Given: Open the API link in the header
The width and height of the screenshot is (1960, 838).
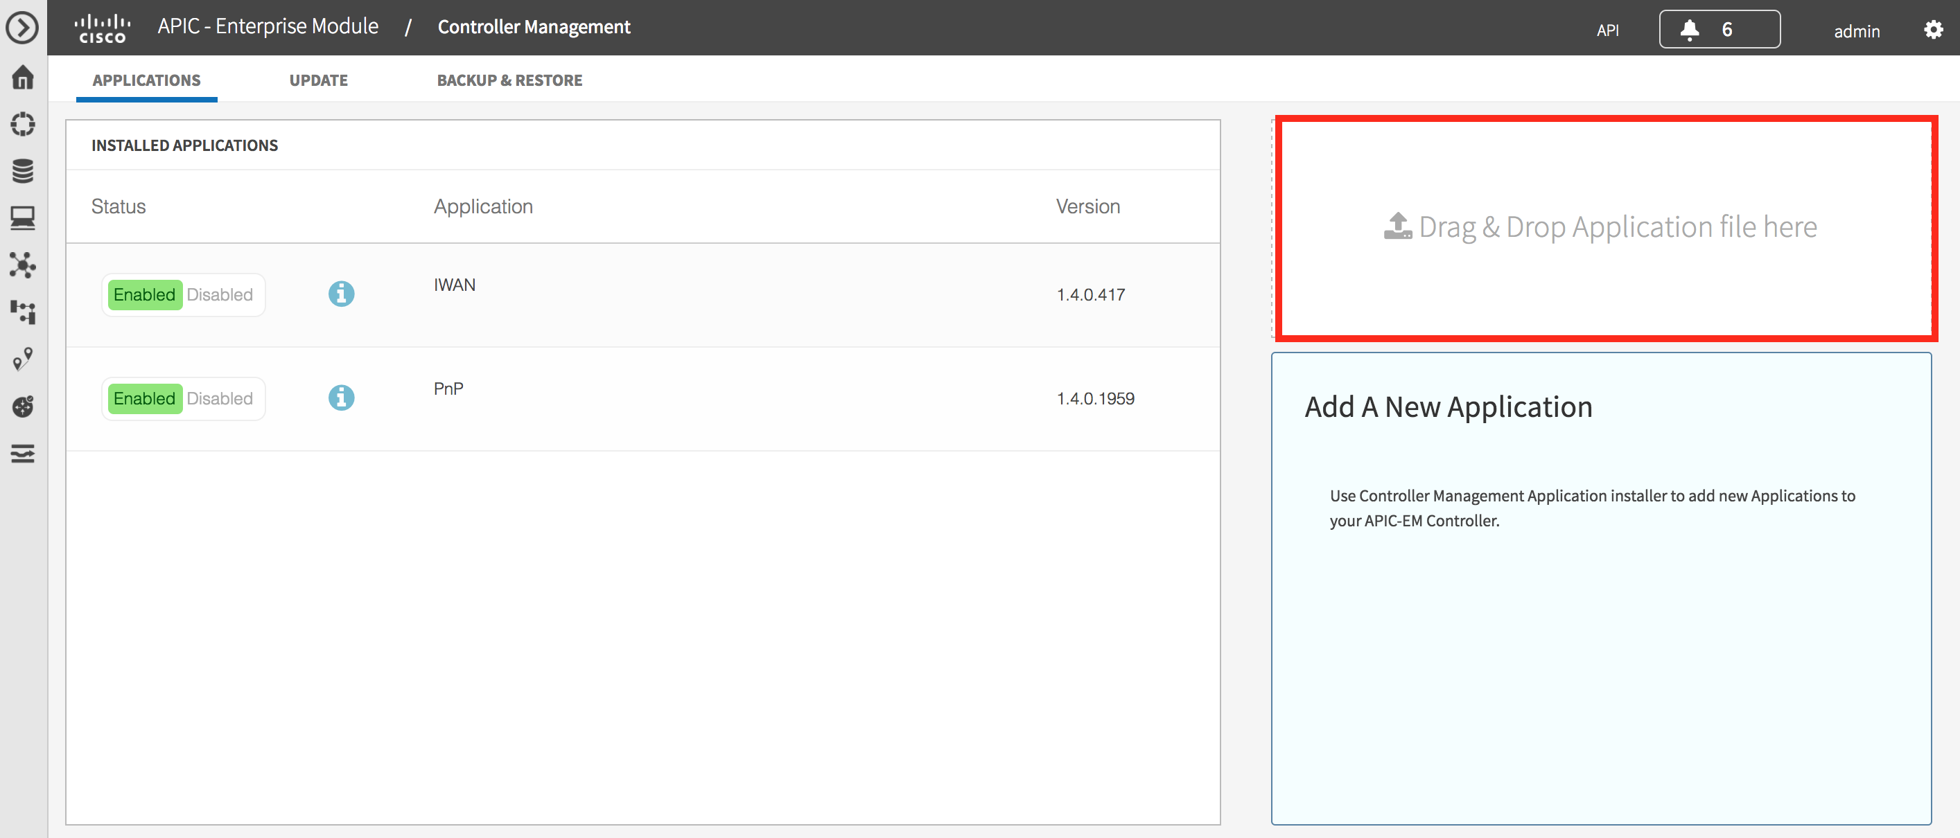Looking at the screenshot, I should (x=1607, y=30).
